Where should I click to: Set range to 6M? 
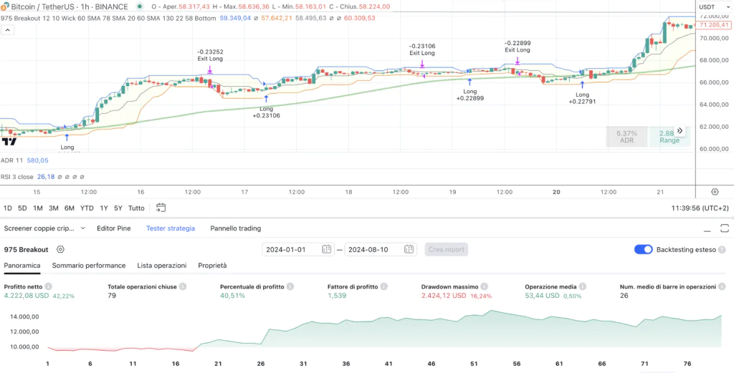coord(70,208)
